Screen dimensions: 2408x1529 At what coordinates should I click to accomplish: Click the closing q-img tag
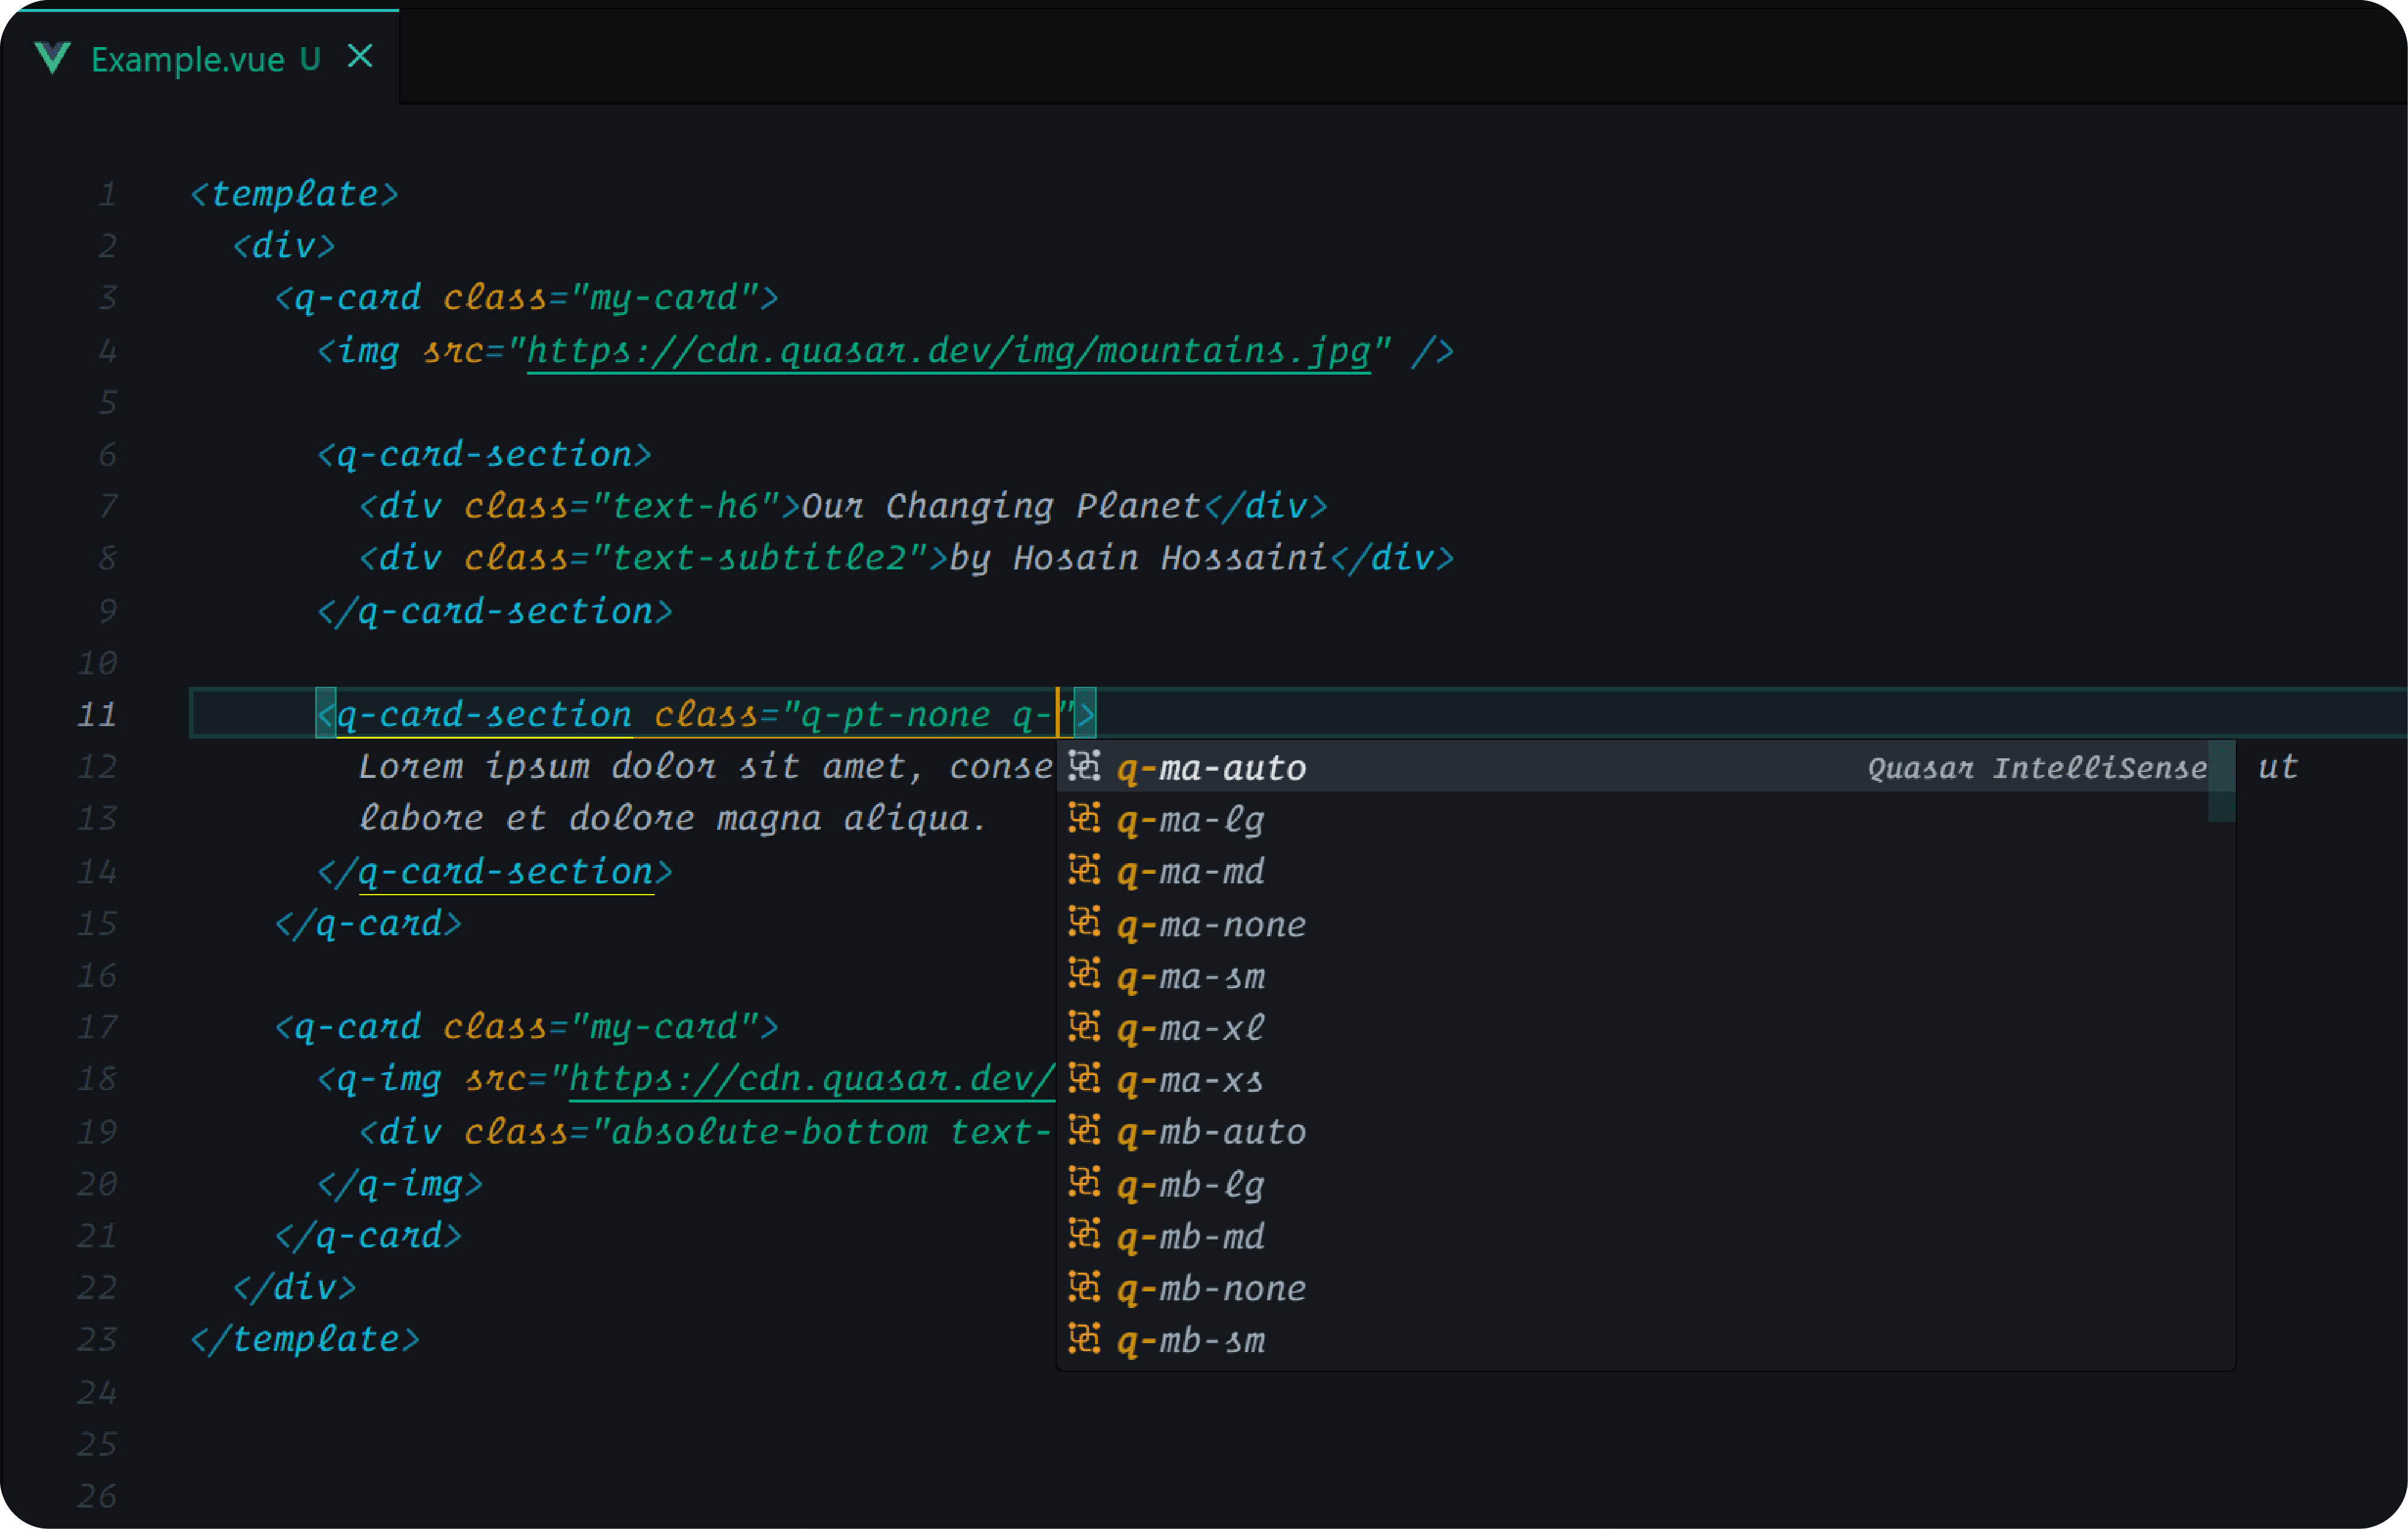[400, 1184]
